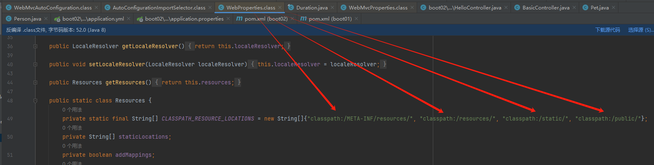Click the "classpath:/public/" string literal

click(x=608, y=119)
